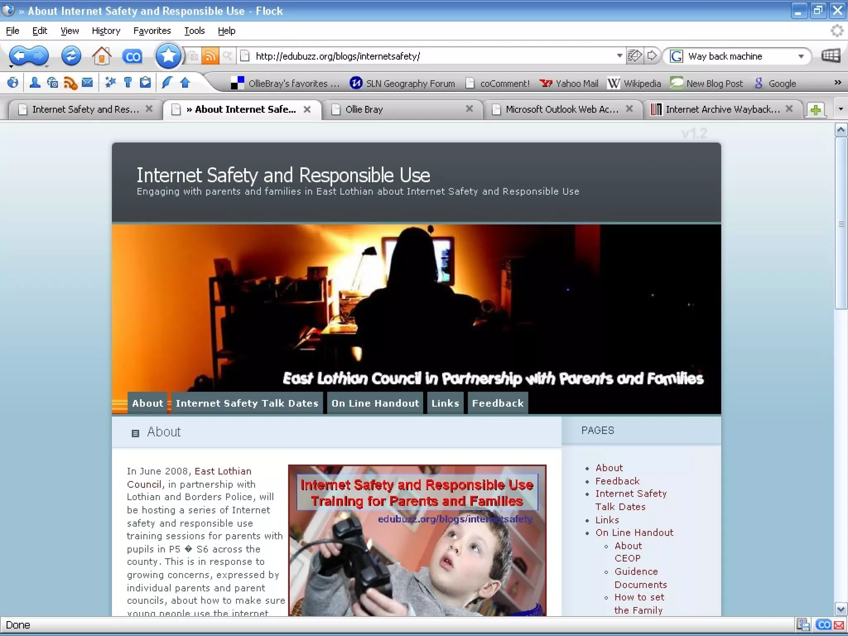Viewport: 848px width, 636px height.
Task: Open the blog editor quill icon
Action: [167, 83]
